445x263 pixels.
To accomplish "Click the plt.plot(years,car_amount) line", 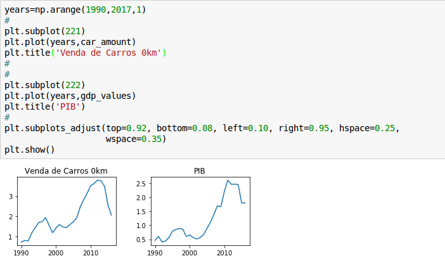I will [70, 42].
